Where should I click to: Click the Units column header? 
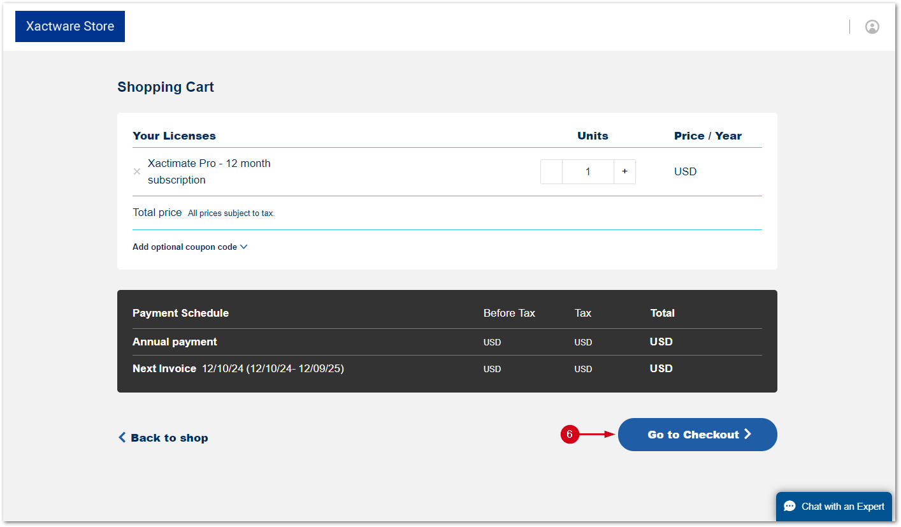coord(593,136)
